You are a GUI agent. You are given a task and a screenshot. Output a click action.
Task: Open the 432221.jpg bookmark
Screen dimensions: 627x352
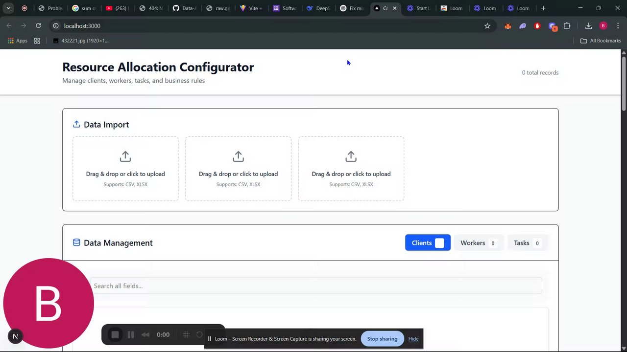pos(80,41)
